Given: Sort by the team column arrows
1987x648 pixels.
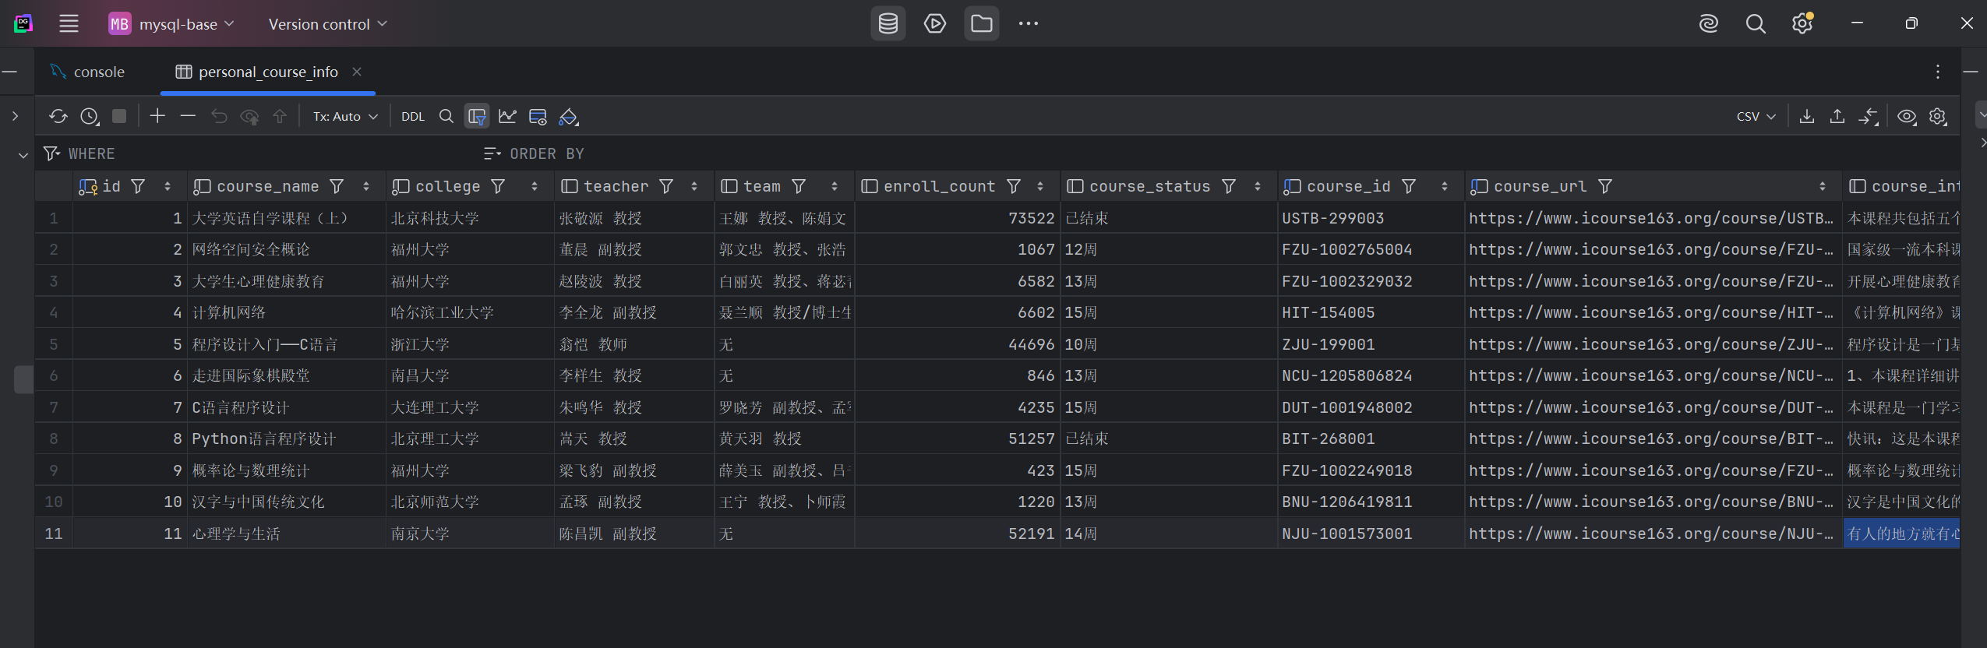Looking at the screenshot, I should pyautogui.click(x=835, y=187).
